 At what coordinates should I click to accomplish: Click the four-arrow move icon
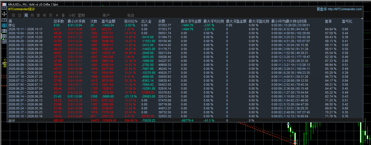coord(4,14)
